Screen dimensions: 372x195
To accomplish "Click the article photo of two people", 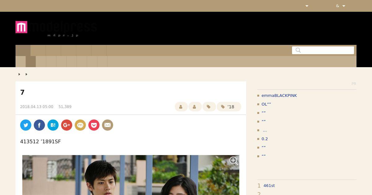I will point(131,175).
